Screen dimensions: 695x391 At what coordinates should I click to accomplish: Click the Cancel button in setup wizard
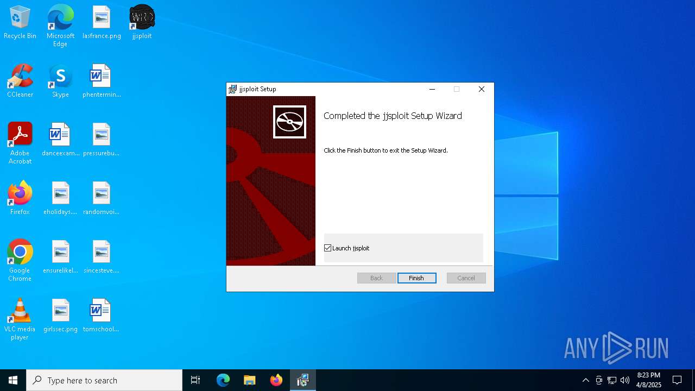pyautogui.click(x=466, y=278)
